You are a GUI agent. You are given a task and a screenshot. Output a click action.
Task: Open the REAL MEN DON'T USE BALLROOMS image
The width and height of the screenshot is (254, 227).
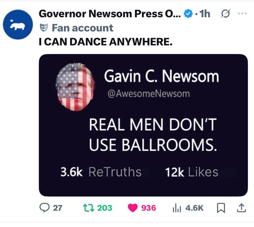point(143,125)
